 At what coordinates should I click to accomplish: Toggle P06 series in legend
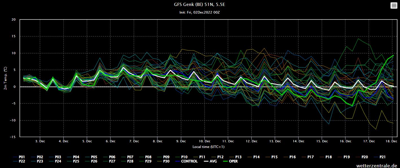pos(109,157)
